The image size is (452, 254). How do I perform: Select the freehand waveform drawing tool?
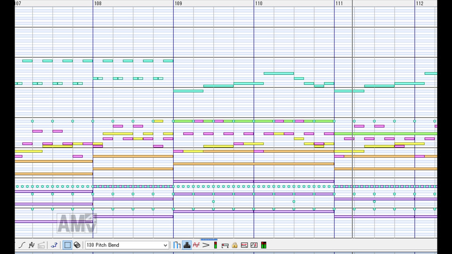point(32,245)
